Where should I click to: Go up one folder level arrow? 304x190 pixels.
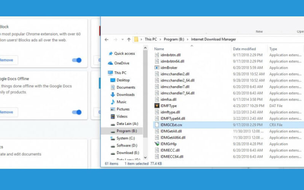tap(129, 40)
